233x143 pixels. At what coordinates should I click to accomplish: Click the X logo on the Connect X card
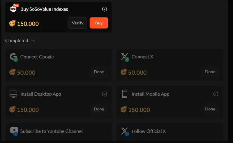click(125, 57)
